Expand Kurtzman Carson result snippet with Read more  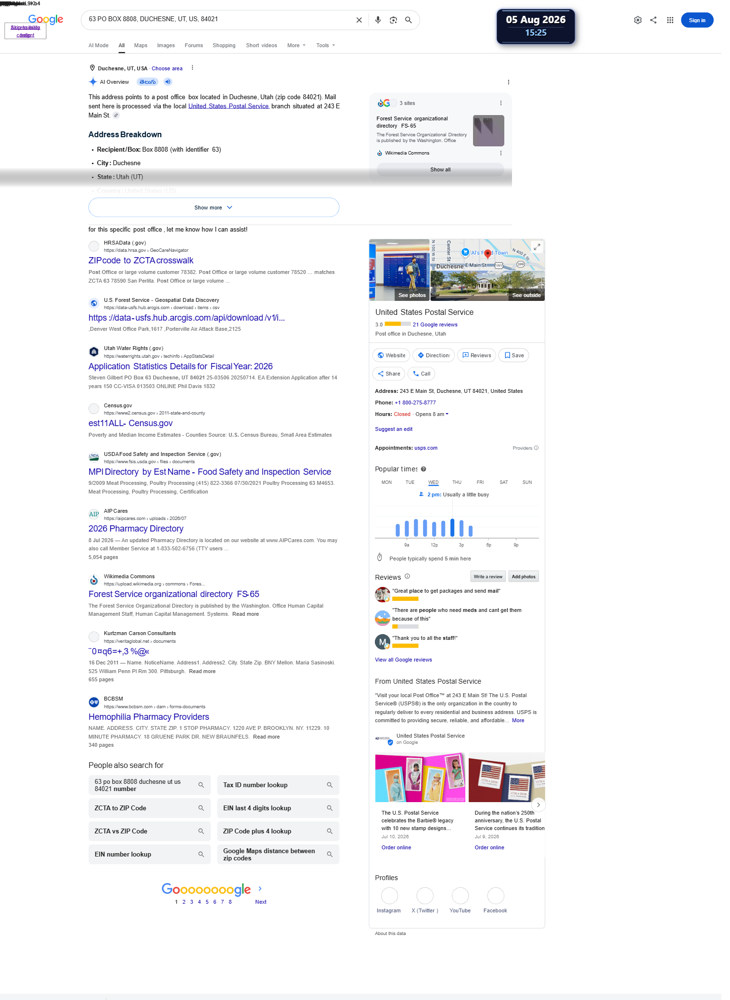tap(202, 672)
